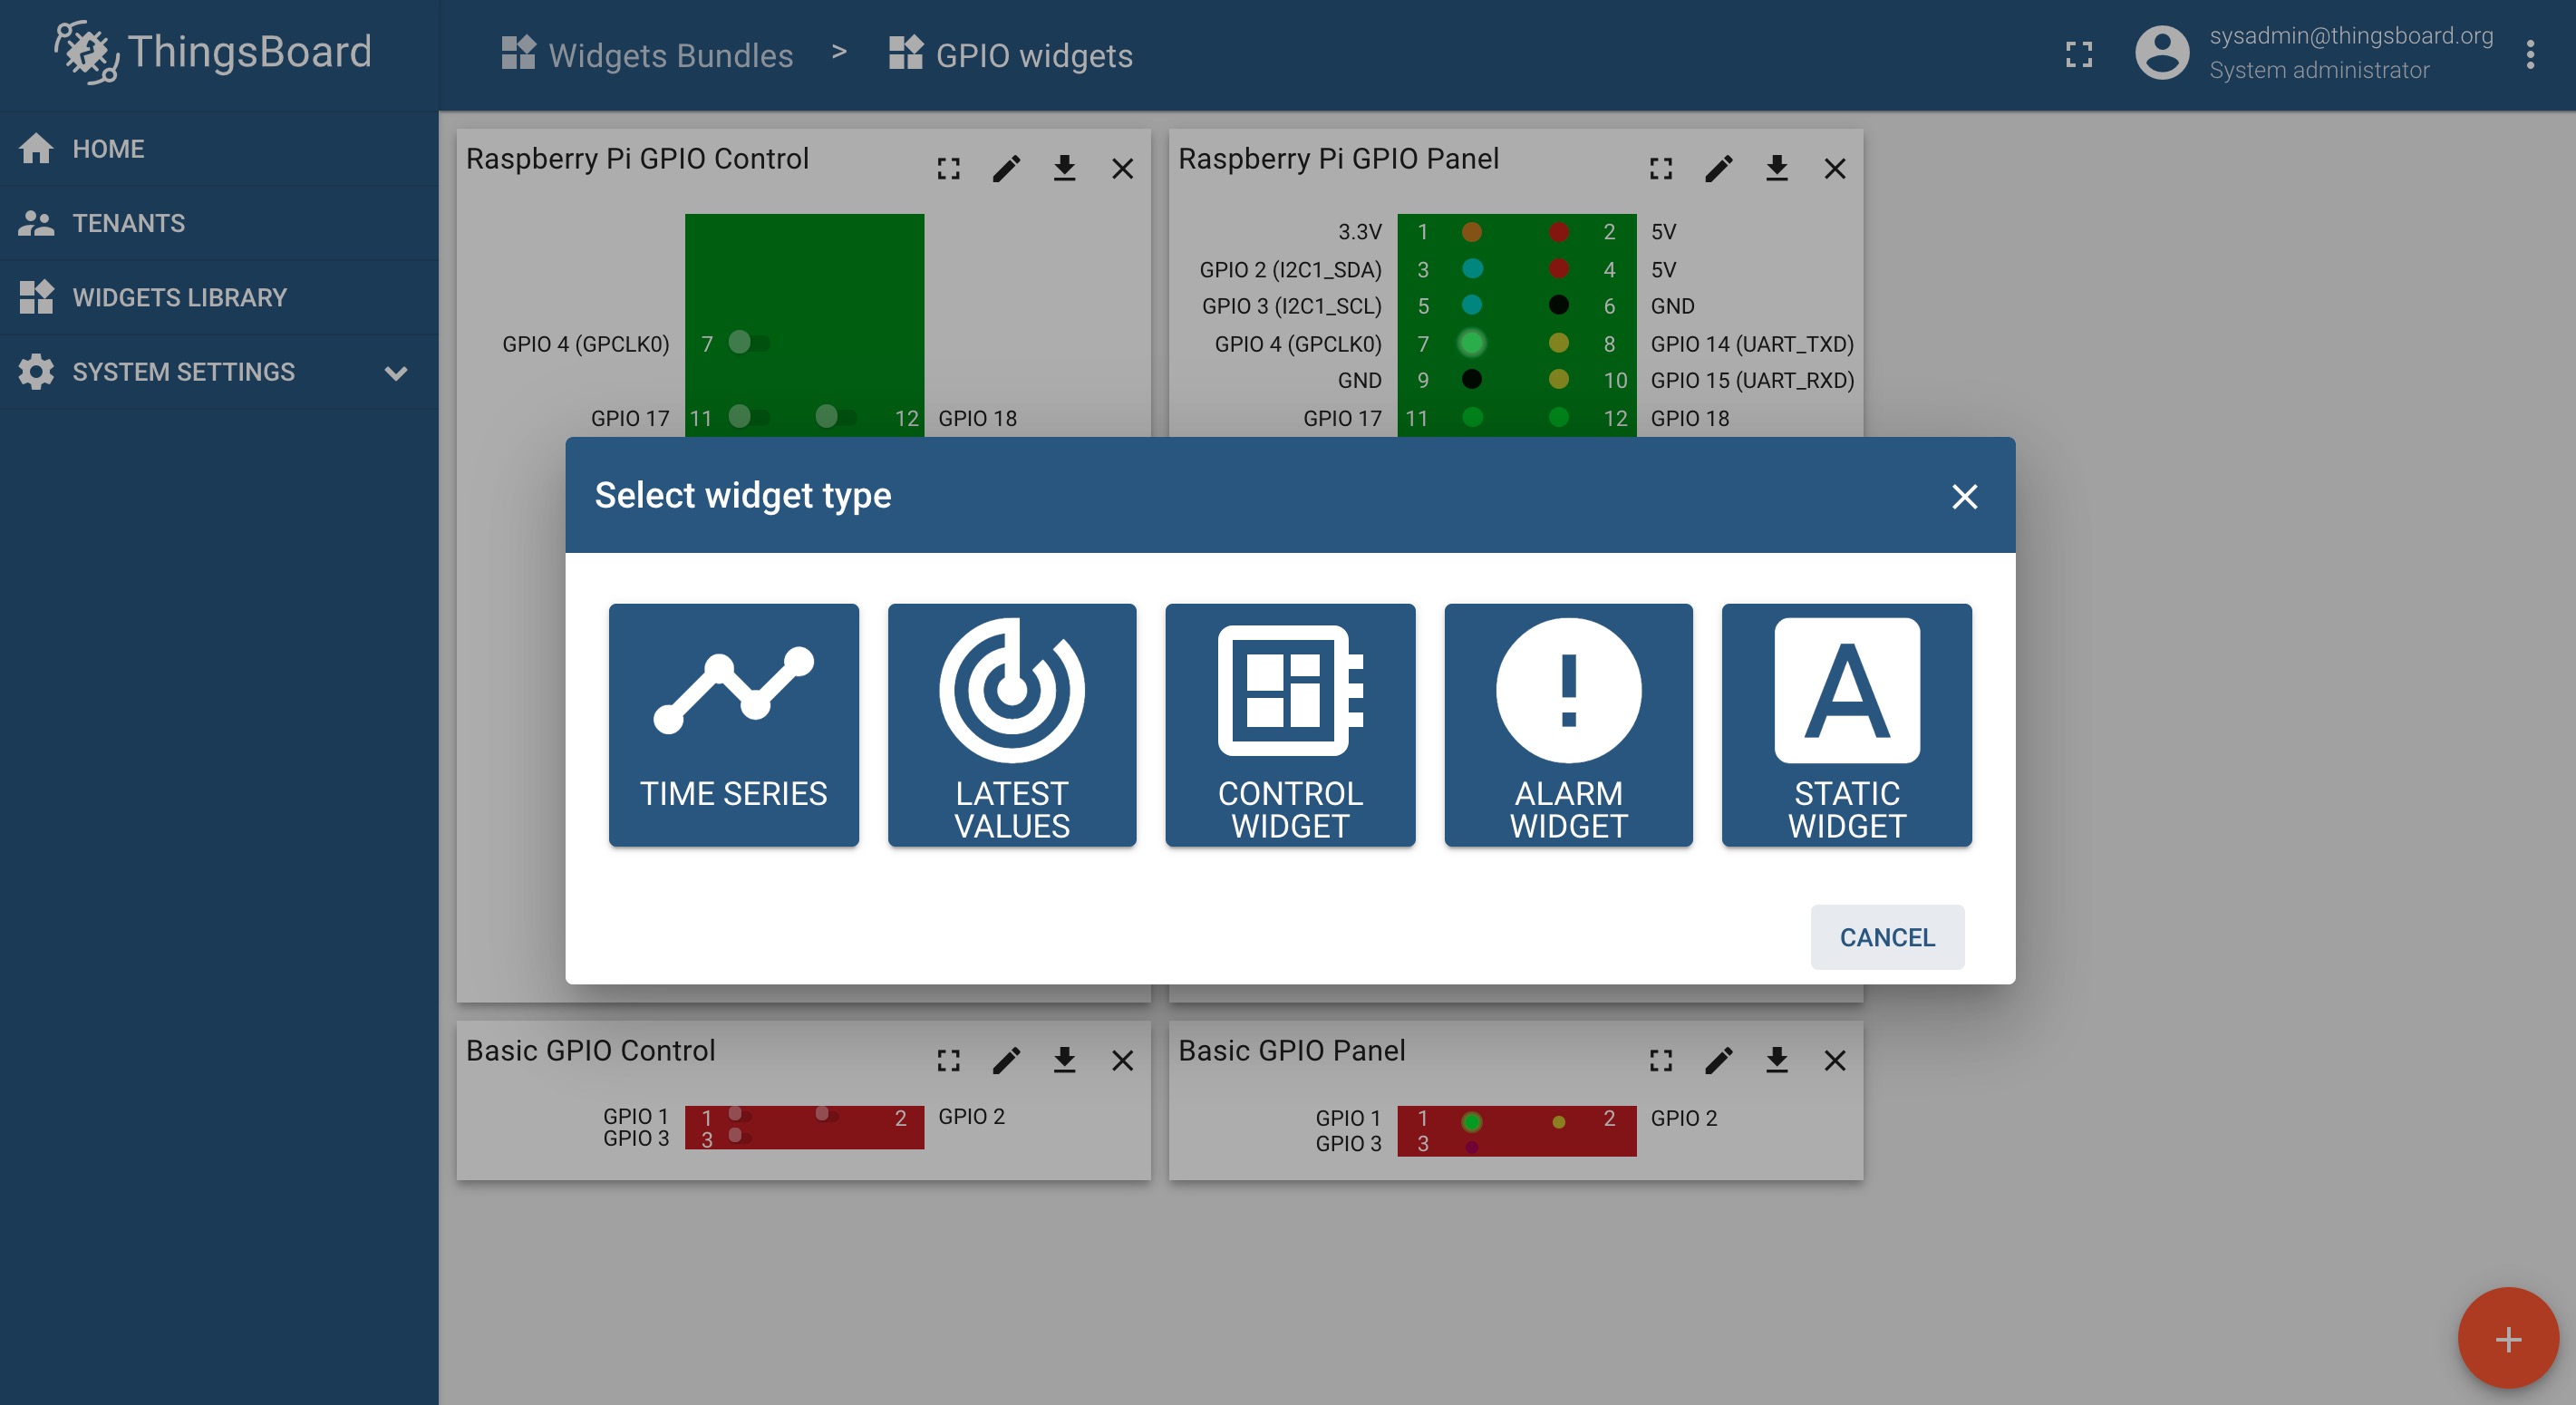Choose the Latest Values widget type
Viewport: 2576px width, 1405px height.
(1011, 724)
